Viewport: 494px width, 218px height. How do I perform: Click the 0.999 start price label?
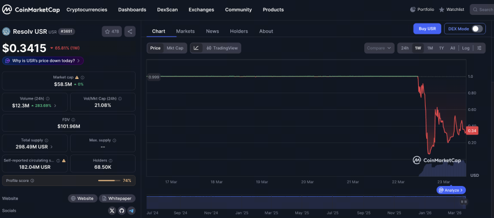click(x=153, y=77)
